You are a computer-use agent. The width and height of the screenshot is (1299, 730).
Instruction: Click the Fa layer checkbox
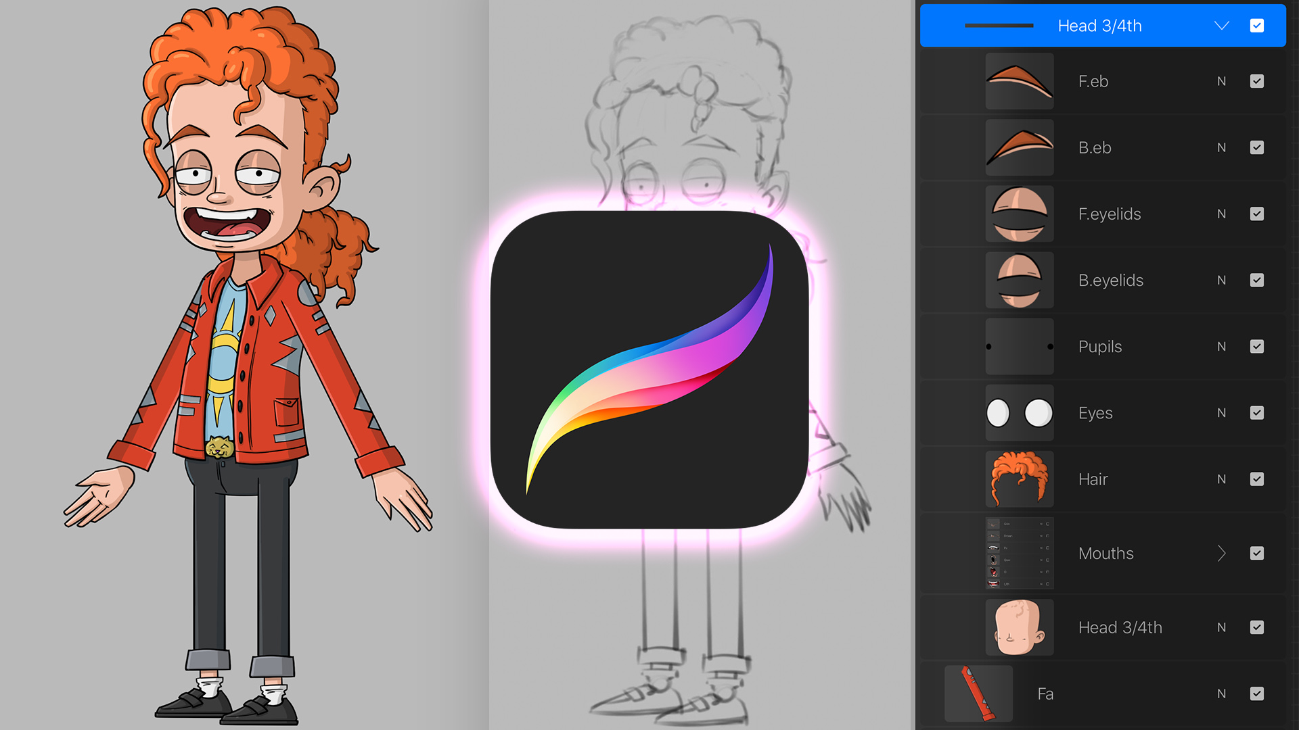(x=1257, y=694)
